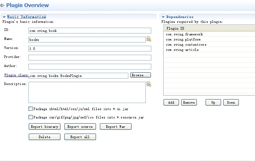Collapse the Dependencies section
Screen dimensions: 255x161
[163, 17]
